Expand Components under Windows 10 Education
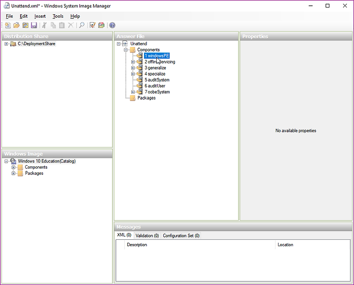354x285 pixels. [13, 168]
